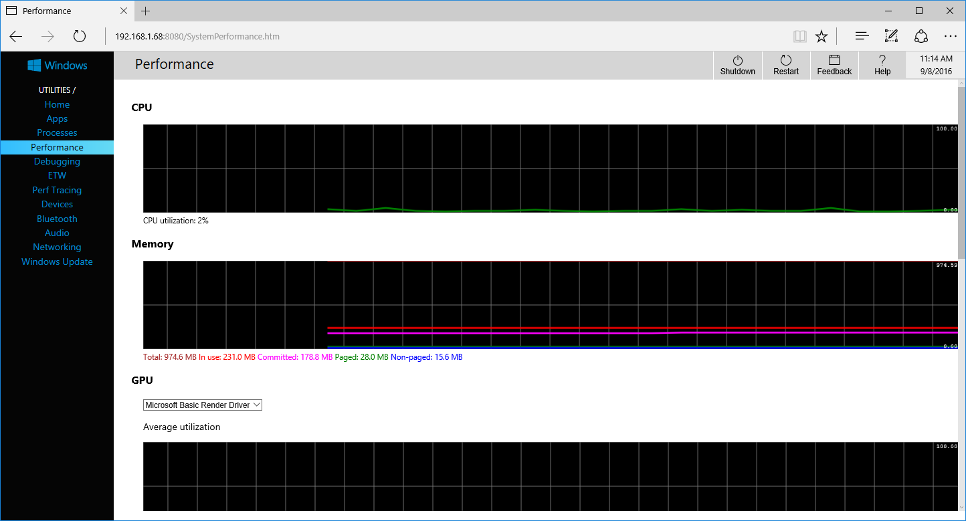Viewport: 966px width, 521px height.
Task: Click the page vertical scrollbar thumb
Action: point(962,173)
